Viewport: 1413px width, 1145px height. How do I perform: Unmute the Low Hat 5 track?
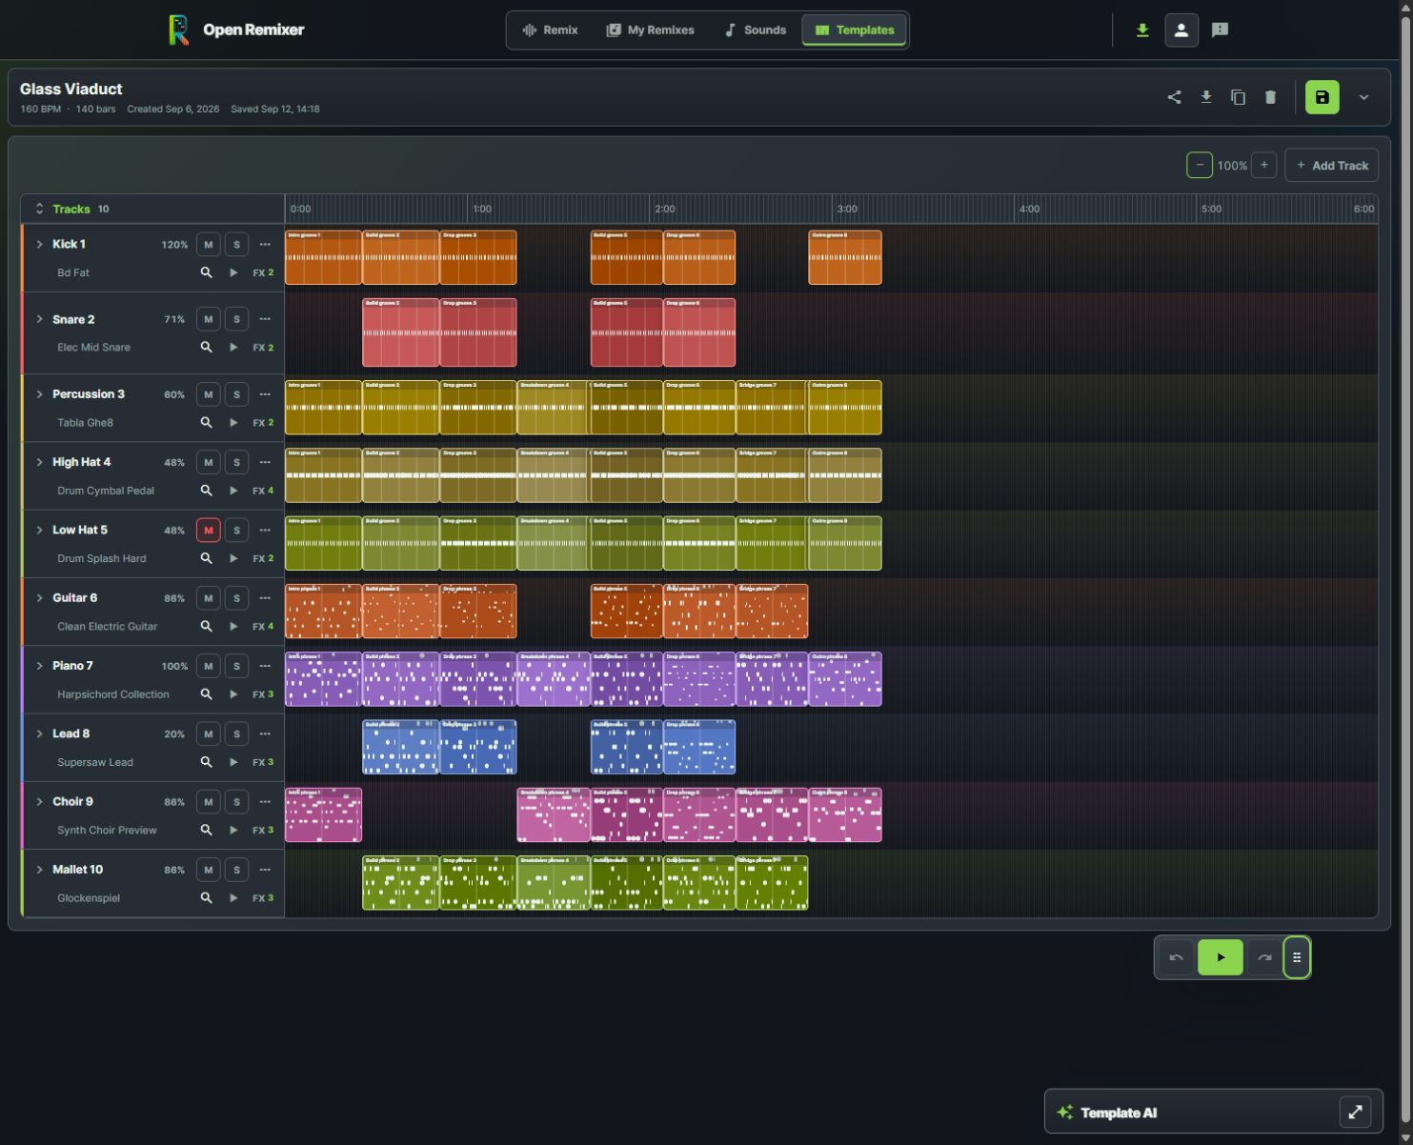tap(208, 530)
